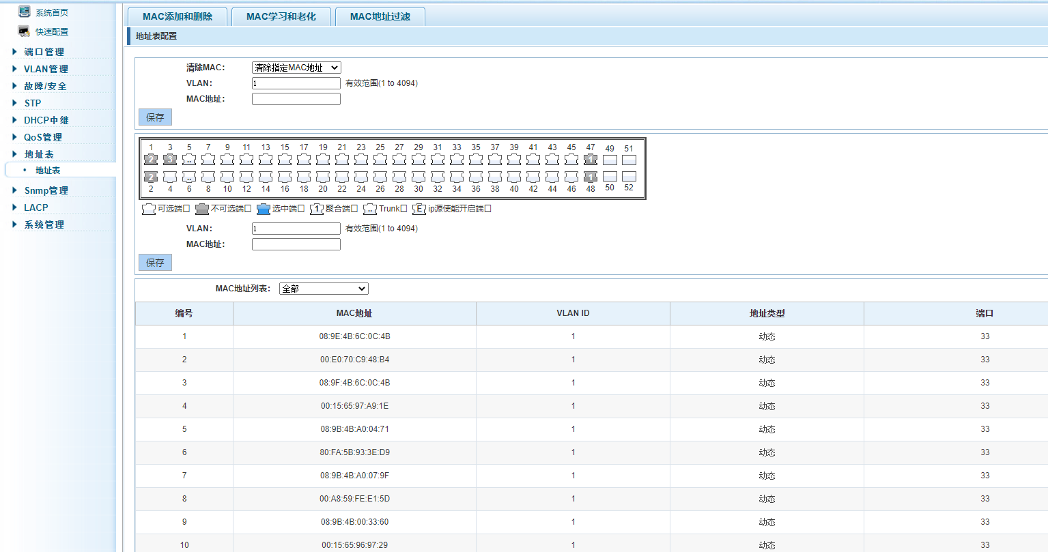Expand LACP menu section
Screen dimensions: 1048x552
click(x=36, y=207)
